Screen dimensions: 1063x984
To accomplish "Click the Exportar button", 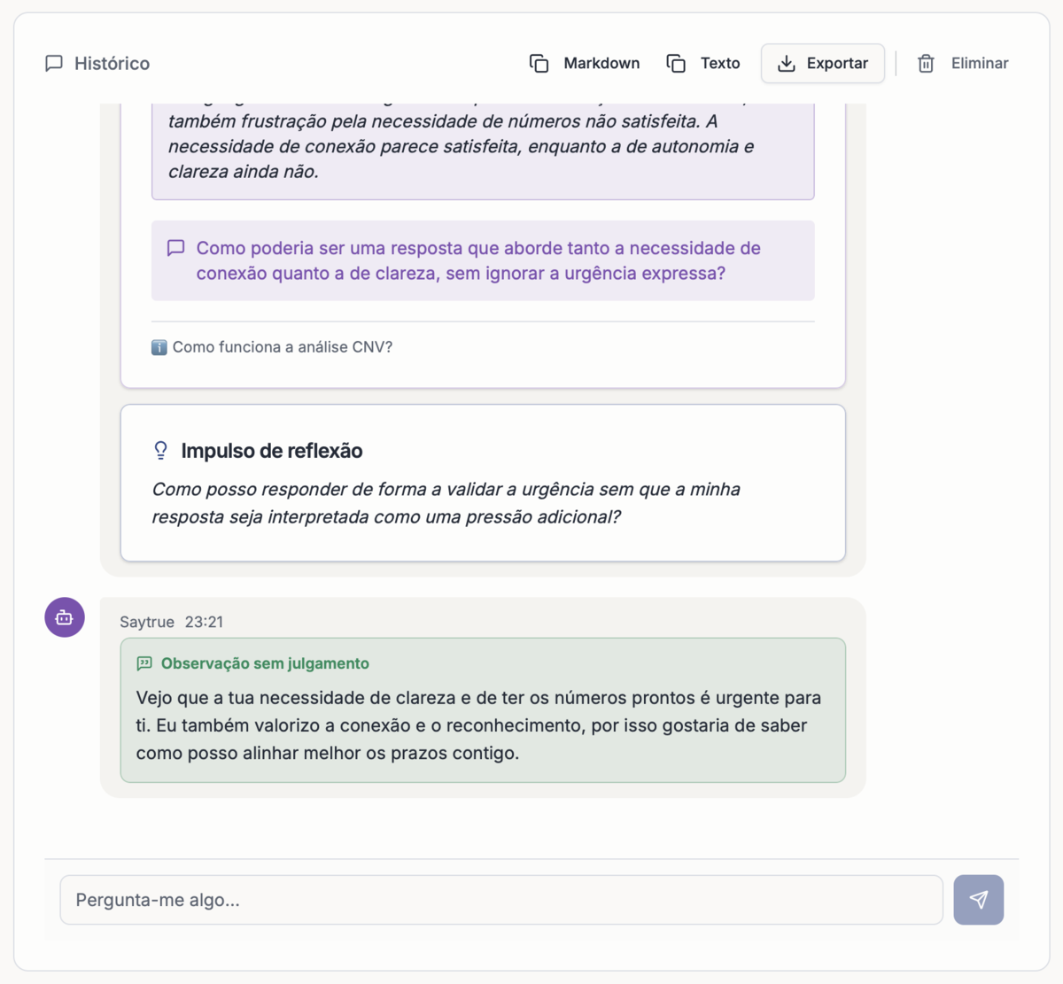I will (822, 63).
